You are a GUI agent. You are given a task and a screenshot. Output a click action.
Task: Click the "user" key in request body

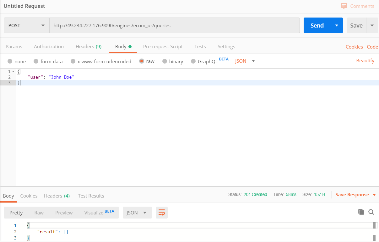pyautogui.click(x=35, y=77)
